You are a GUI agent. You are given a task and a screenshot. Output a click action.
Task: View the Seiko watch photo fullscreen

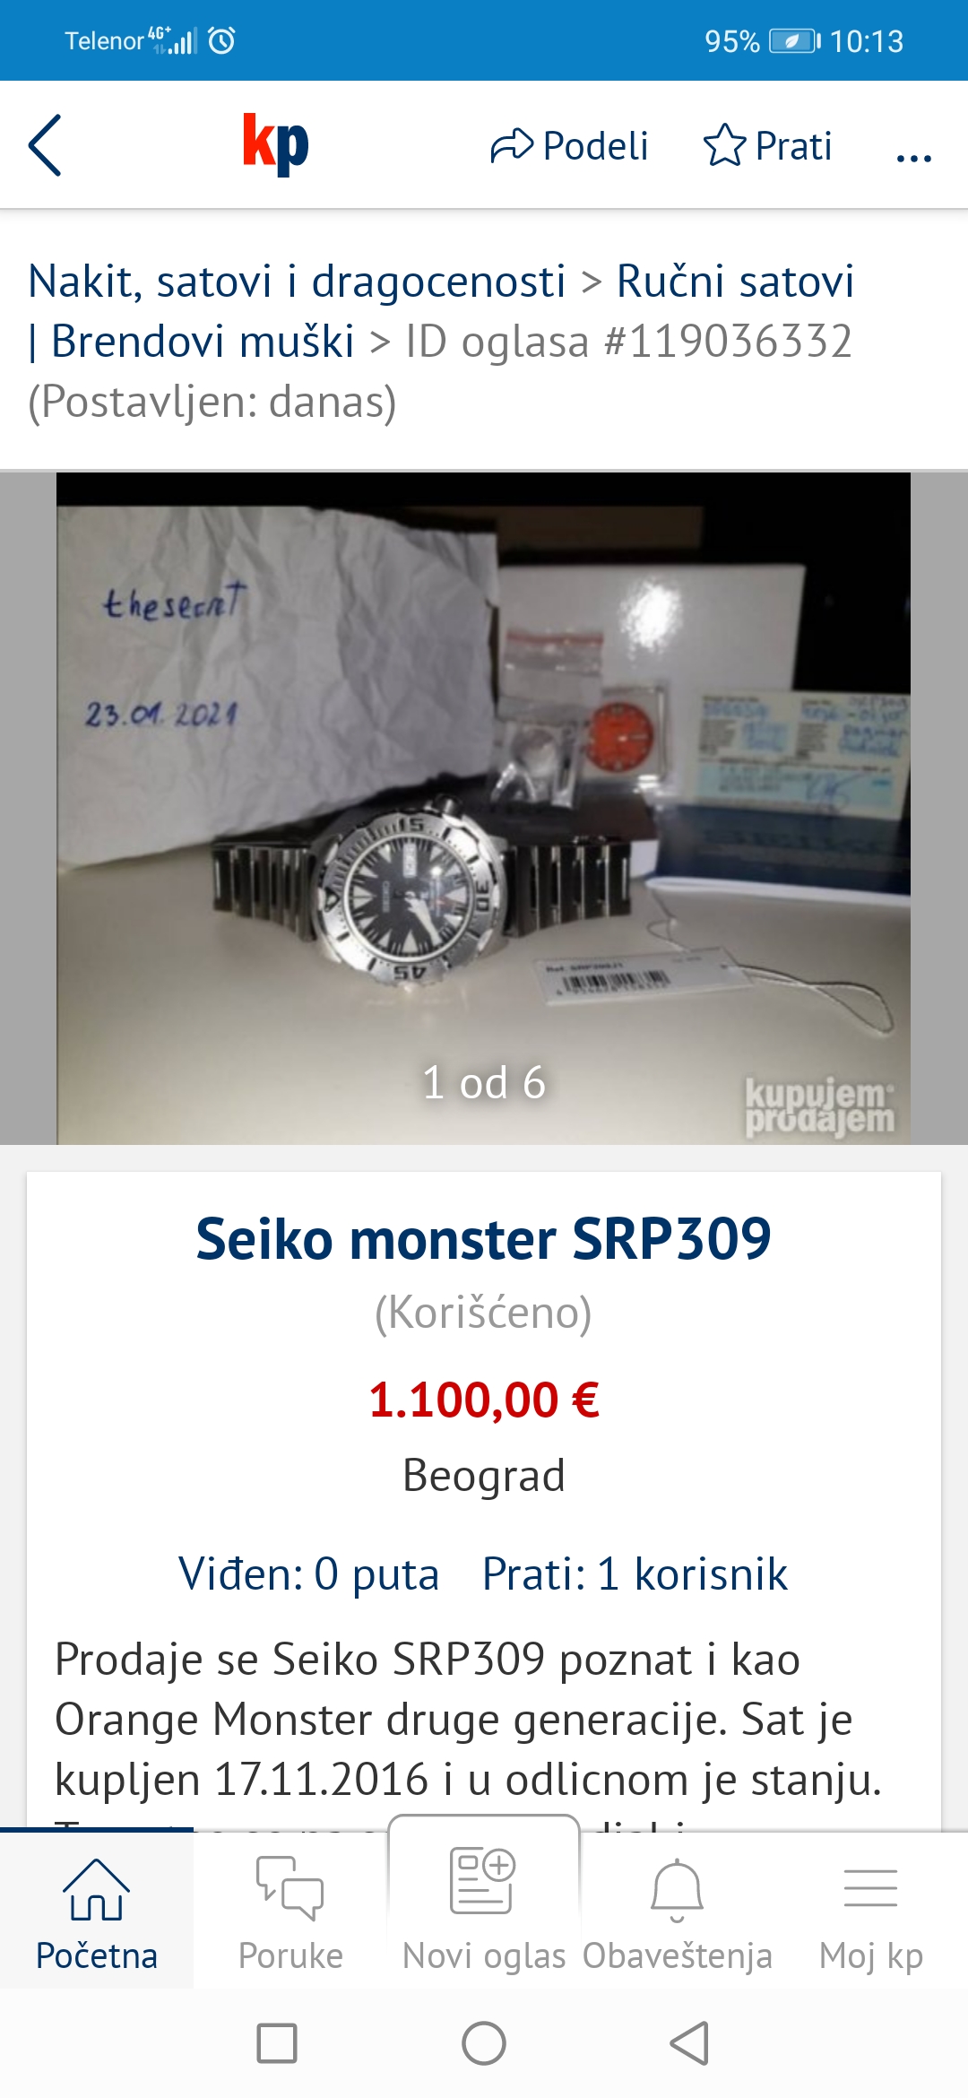tap(484, 808)
